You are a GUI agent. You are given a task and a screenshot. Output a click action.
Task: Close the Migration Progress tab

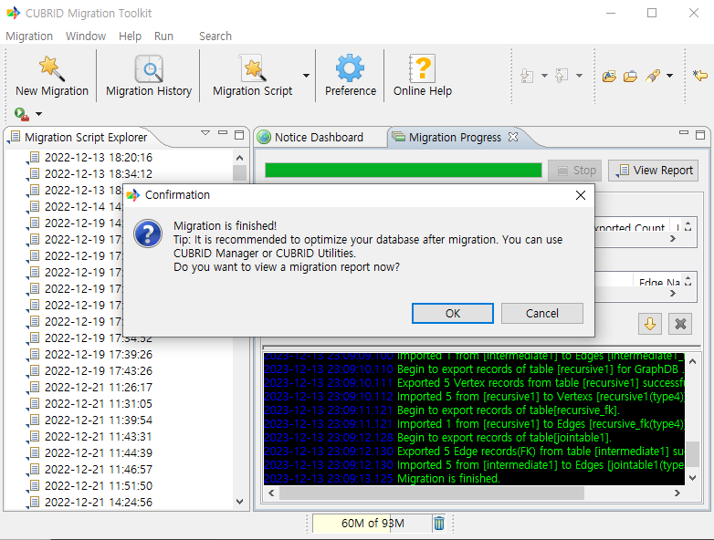point(513,137)
